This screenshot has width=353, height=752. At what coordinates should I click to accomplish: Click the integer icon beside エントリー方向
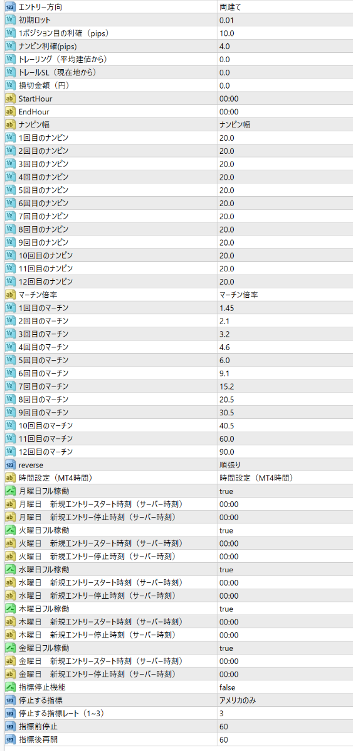(11, 7)
